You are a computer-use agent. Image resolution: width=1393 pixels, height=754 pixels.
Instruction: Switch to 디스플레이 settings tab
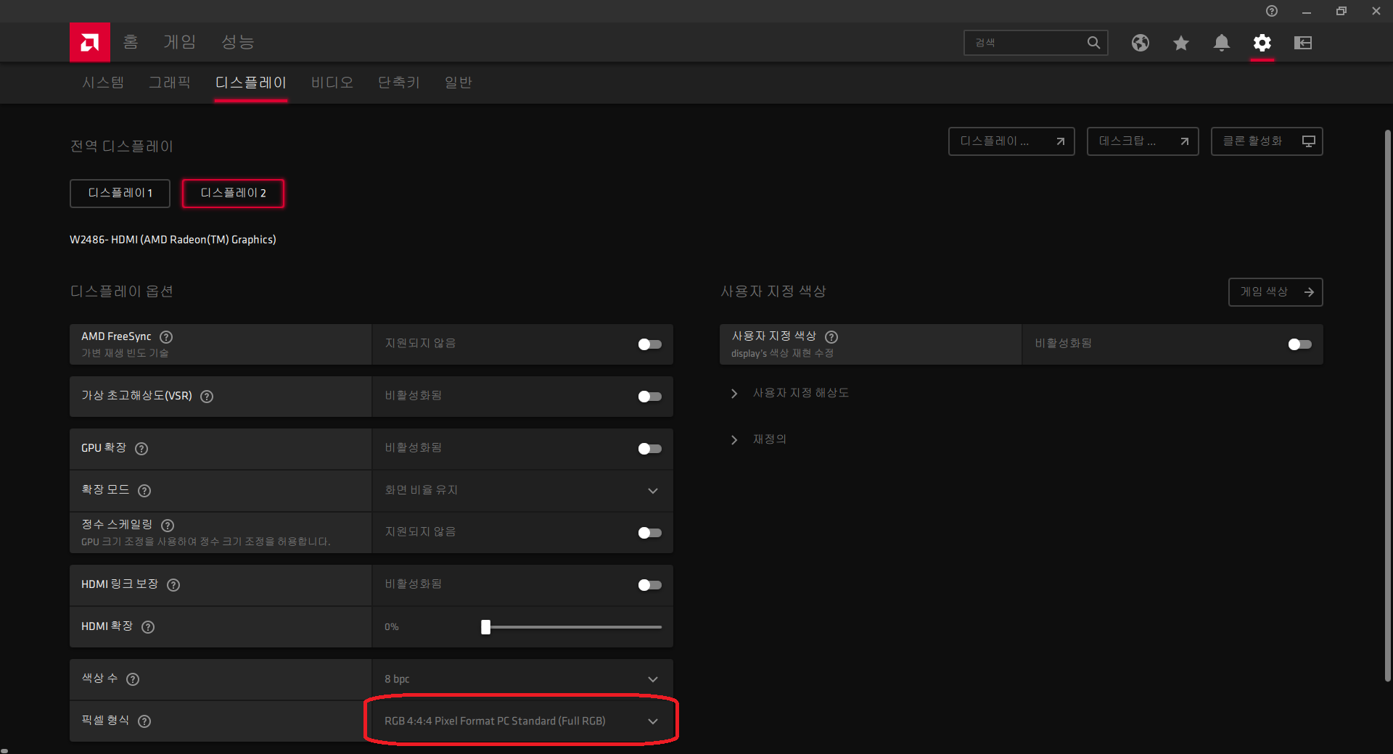click(x=251, y=83)
